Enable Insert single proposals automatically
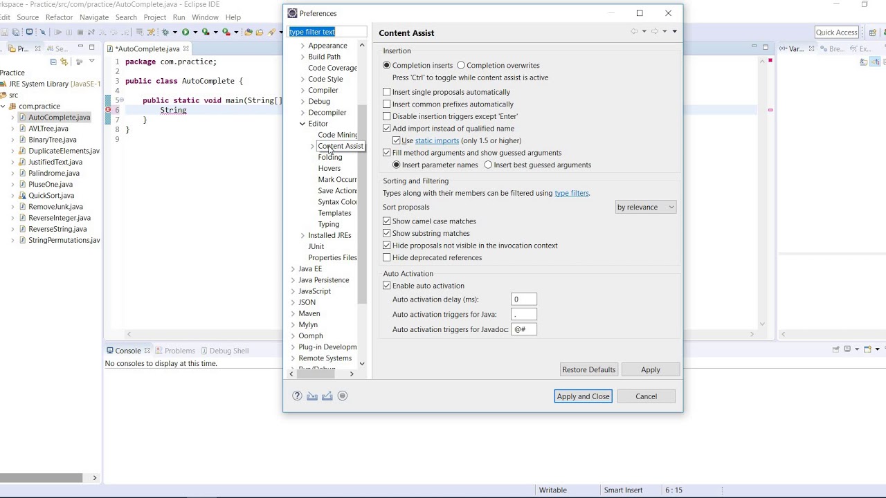This screenshot has width=886, height=498. (x=387, y=92)
